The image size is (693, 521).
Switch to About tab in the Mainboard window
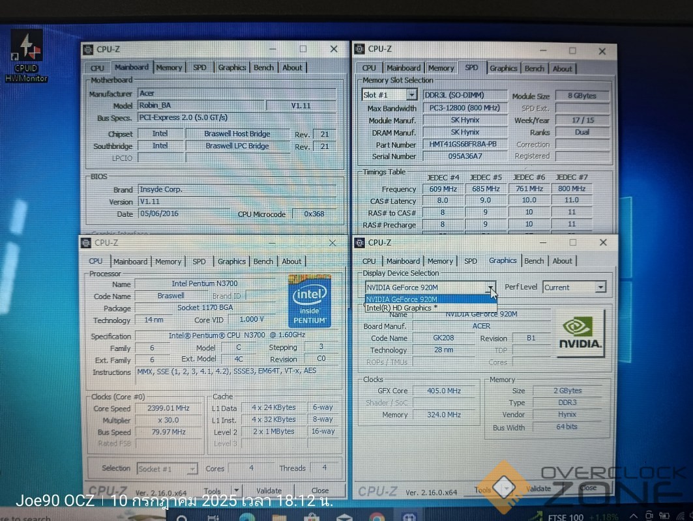[x=292, y=68]
